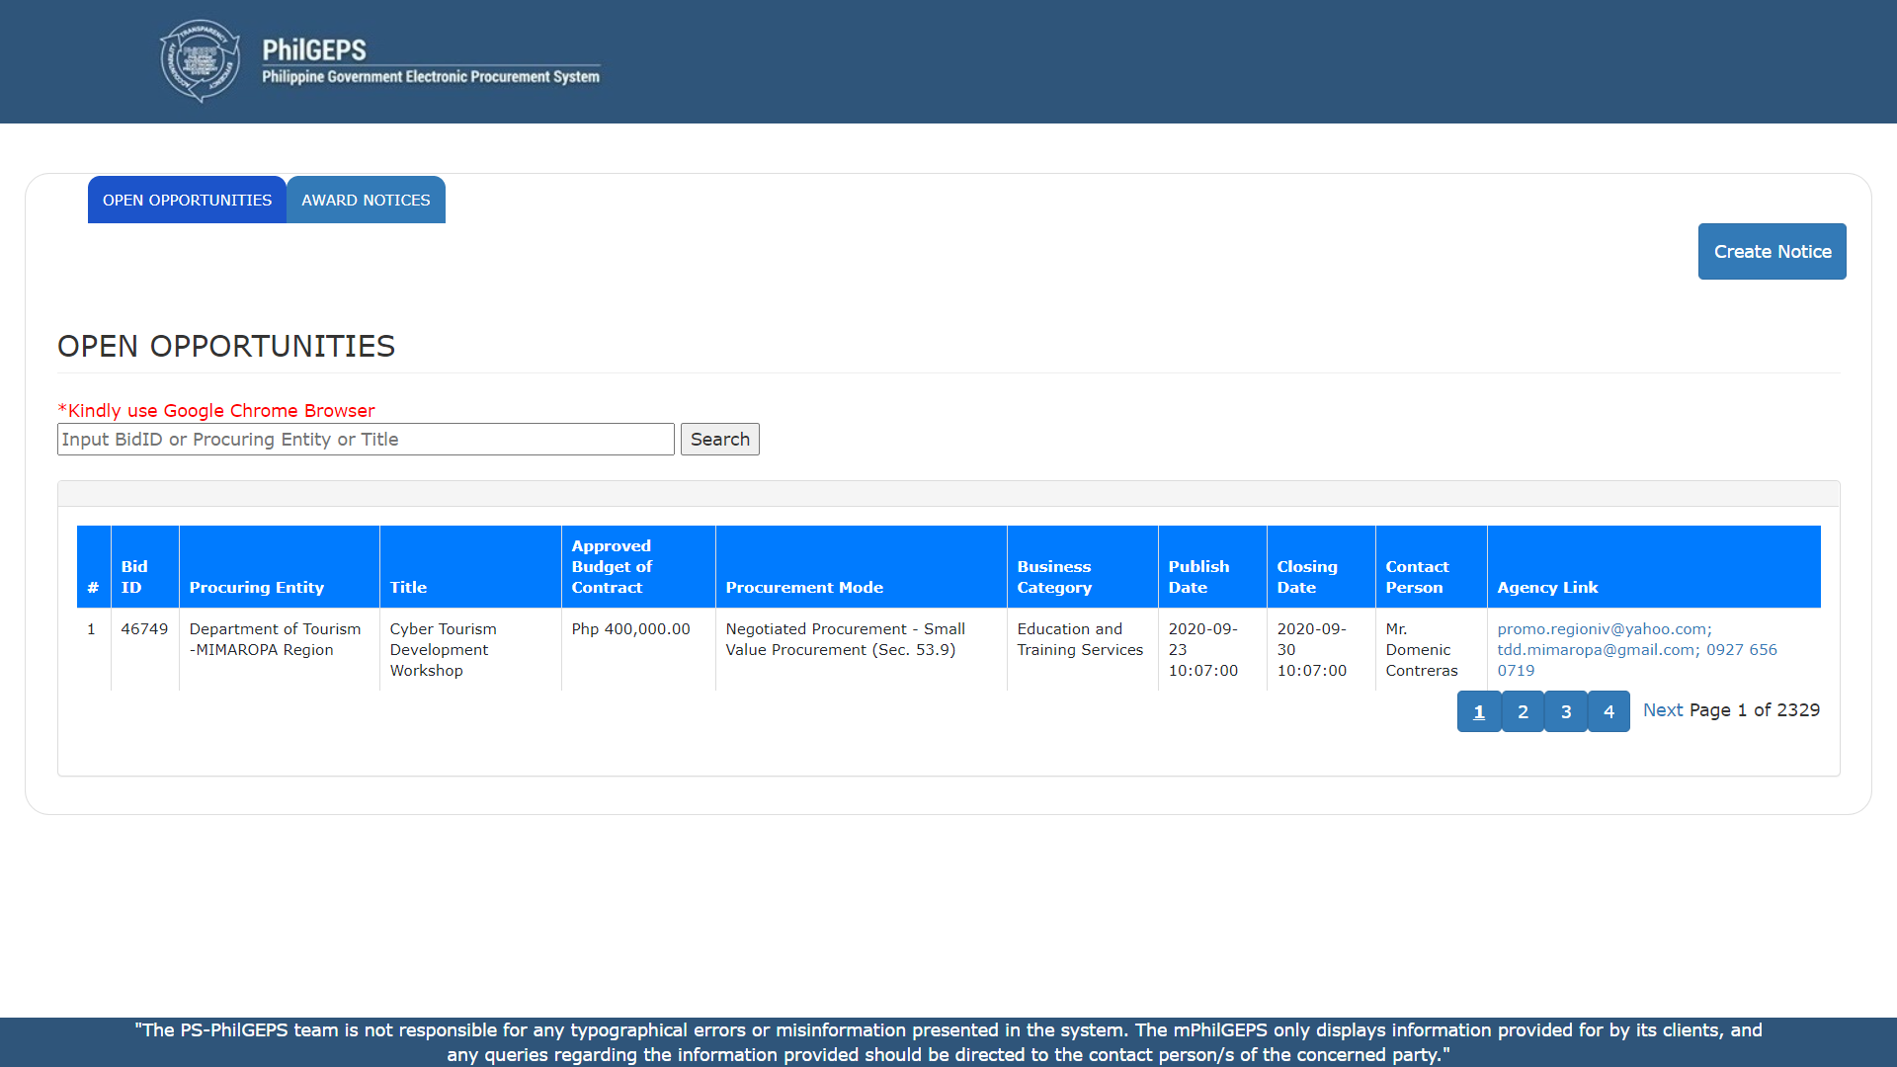The width and height of the screenshot is (1897, 1067).
Task: Click the Agency Link column header
Action: 1654,566
